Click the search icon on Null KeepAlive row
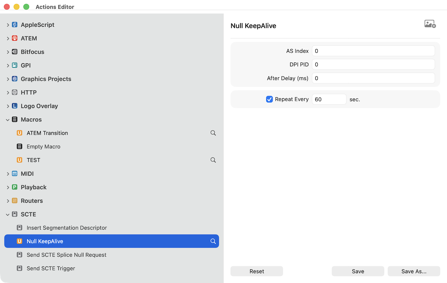447x283 pixels. [x=213, y=241]
